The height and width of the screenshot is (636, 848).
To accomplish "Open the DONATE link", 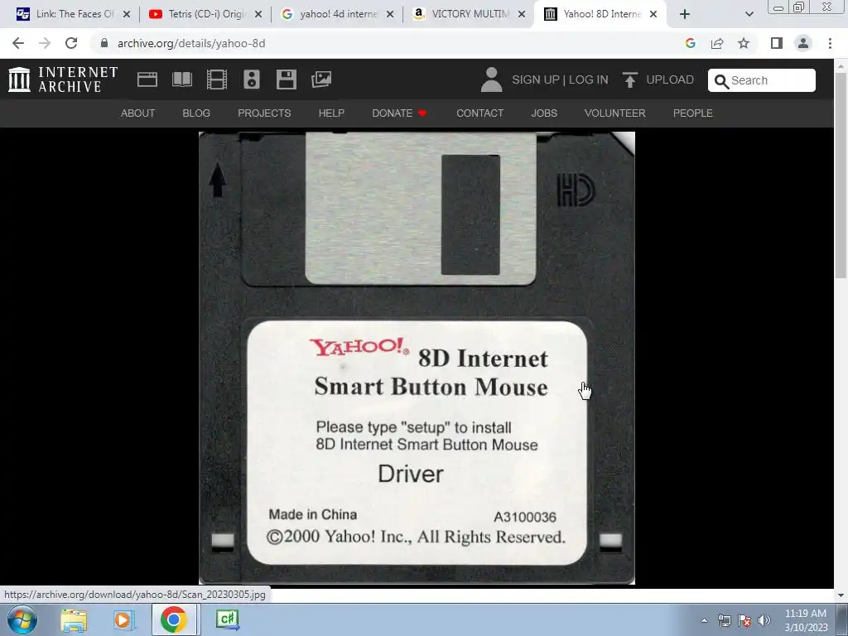I will click(x=399, y=113).
